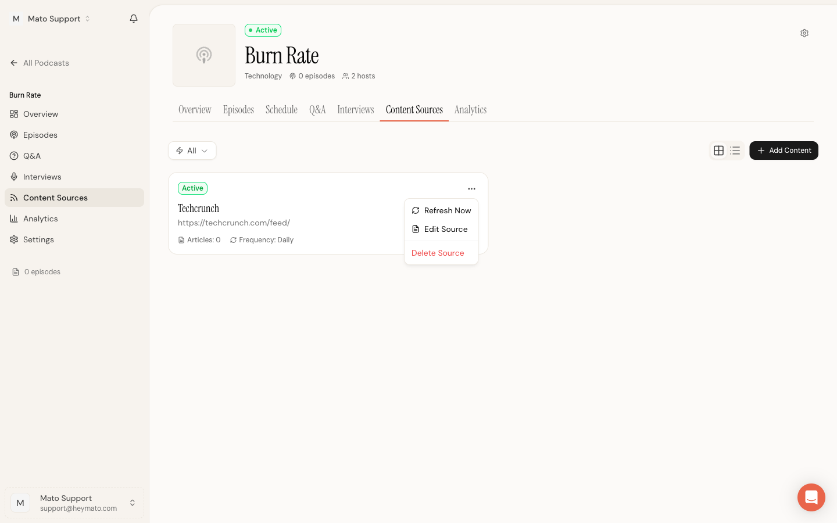Click the podcast cover thumbnail
This screenshot has width=837, height=523.
(204, 55)
